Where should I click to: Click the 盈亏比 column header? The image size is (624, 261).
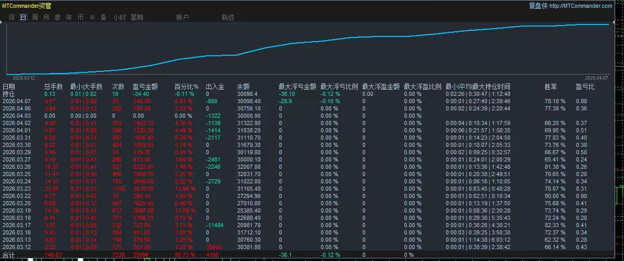click(585, 86)
